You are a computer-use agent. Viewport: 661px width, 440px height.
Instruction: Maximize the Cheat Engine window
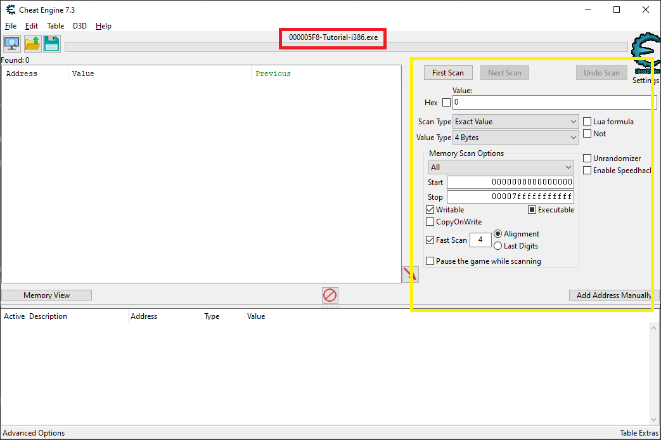click(617, 10)
